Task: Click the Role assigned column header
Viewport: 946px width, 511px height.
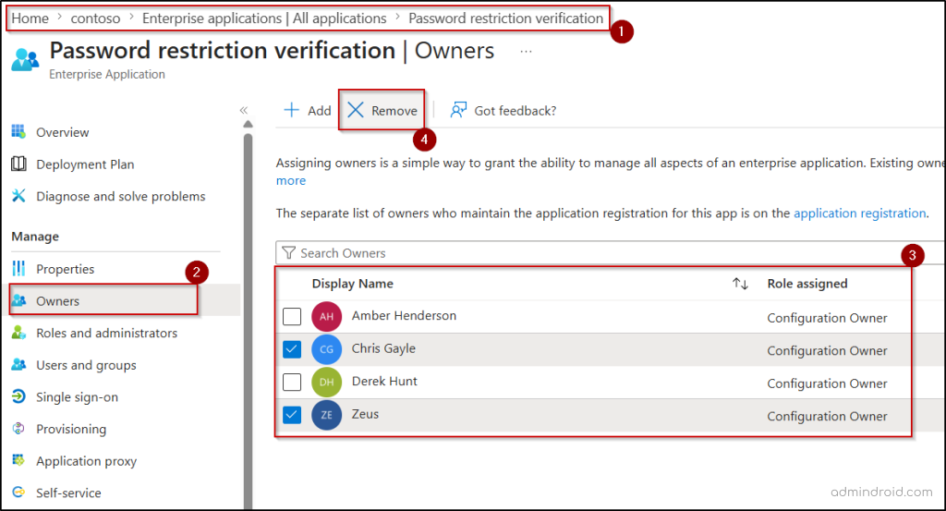Action: point(807,284)
